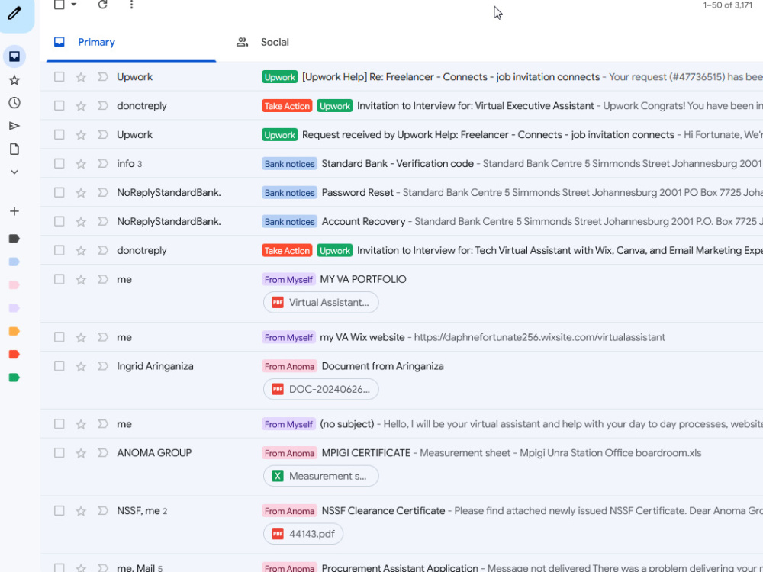Open Starred from the sidebar
763x572 pixels.
point(14,80)
